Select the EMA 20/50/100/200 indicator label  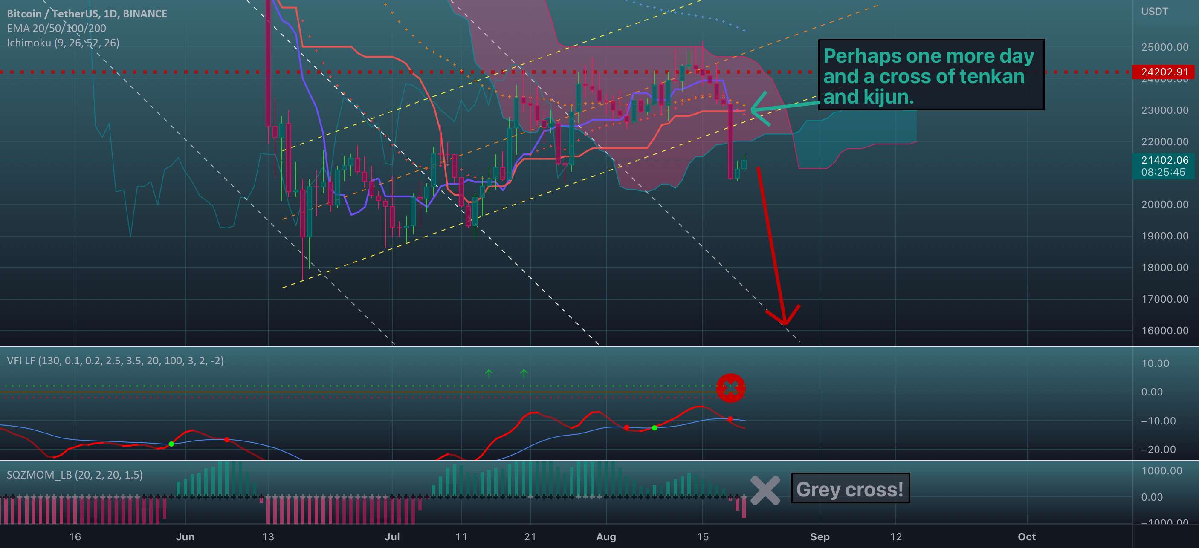pyautogui.click(x=56, y=28)
